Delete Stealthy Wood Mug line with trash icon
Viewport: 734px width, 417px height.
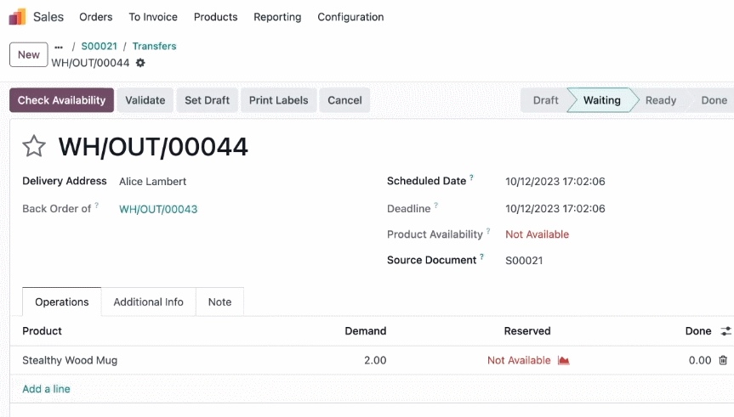click(723, 360)
